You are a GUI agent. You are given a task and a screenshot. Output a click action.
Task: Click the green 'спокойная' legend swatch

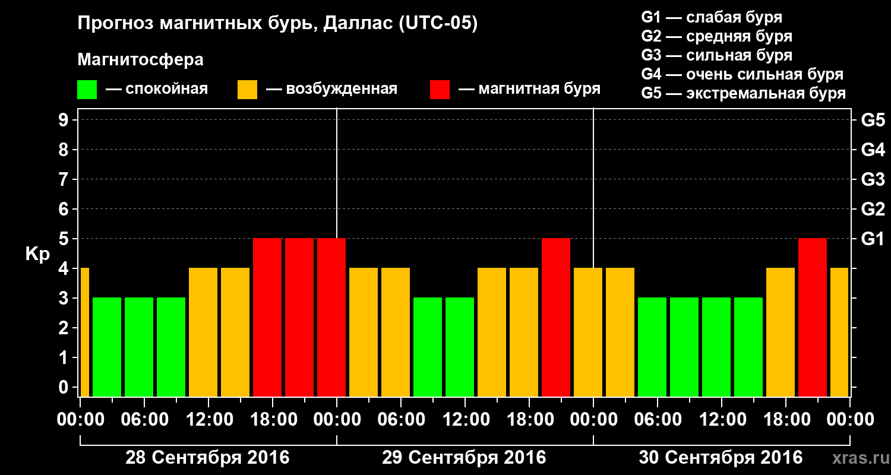point(87,90)
